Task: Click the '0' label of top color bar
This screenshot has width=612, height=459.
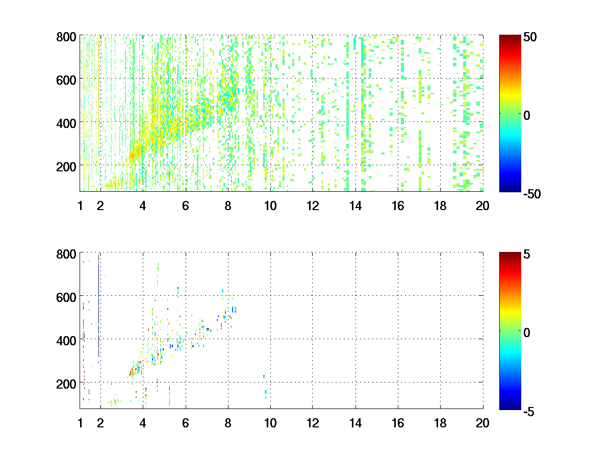Action: (x=527, y=115)
